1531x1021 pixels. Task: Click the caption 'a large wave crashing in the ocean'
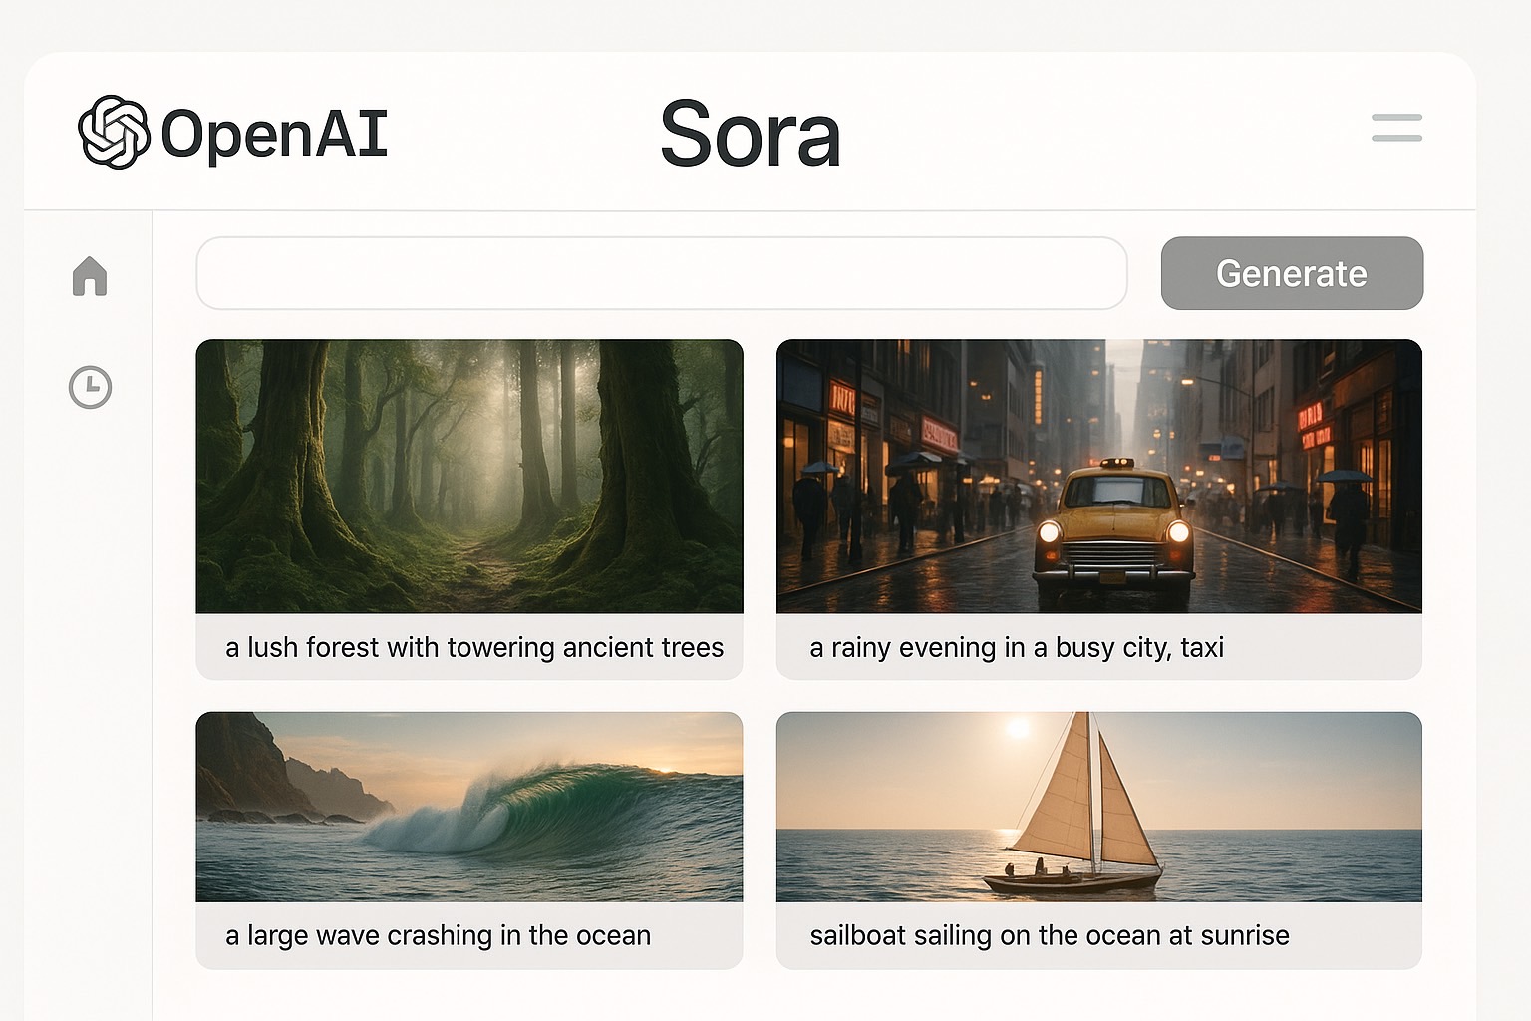click(x=438, y=935)
